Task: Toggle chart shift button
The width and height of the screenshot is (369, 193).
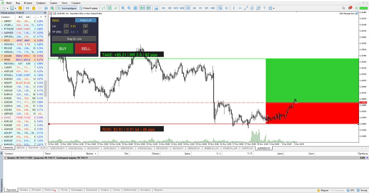Action: [x=148, y=8]
